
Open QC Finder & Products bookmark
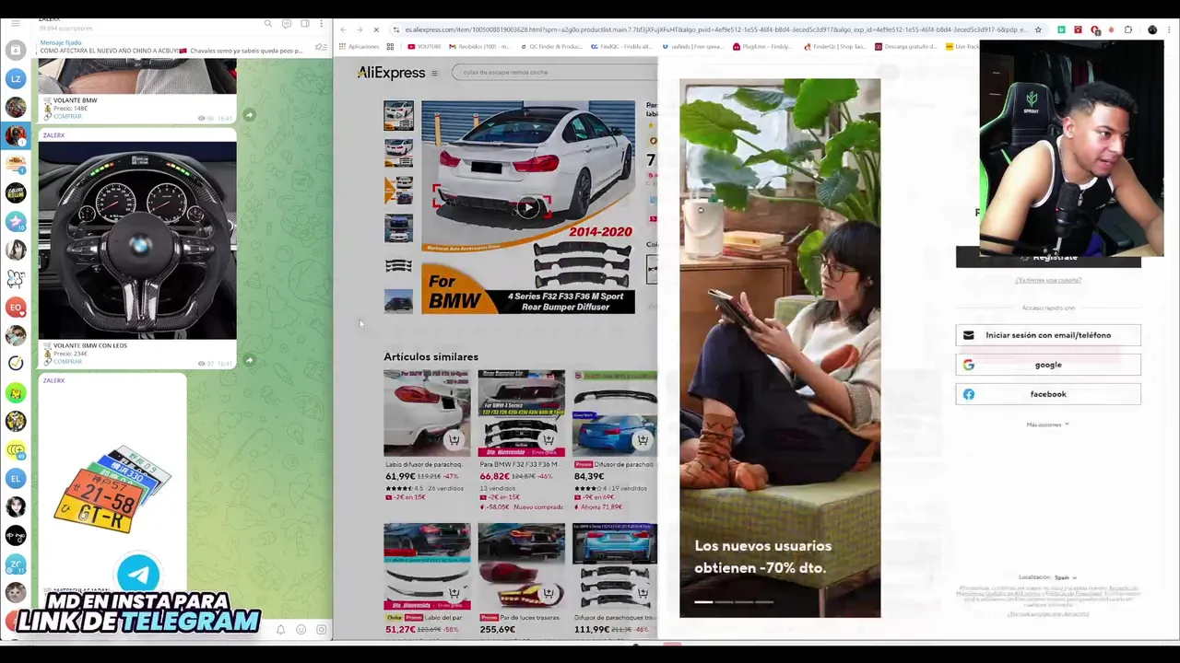coord(551,46)
